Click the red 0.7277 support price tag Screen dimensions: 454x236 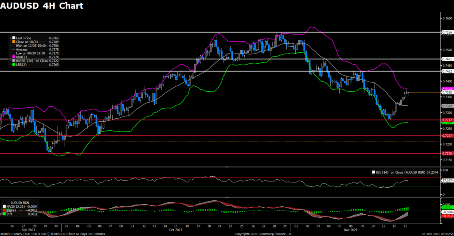pyautogui.click(x=447, y=120)
